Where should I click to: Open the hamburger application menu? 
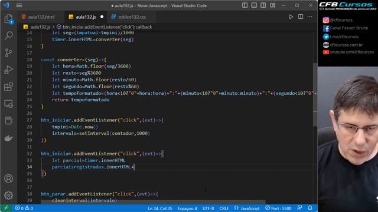coord(19,5)
